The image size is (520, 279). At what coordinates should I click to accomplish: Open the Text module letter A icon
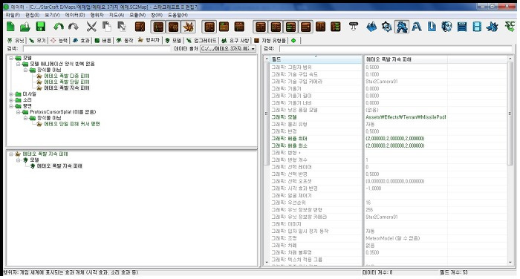[x=417, y=27]
